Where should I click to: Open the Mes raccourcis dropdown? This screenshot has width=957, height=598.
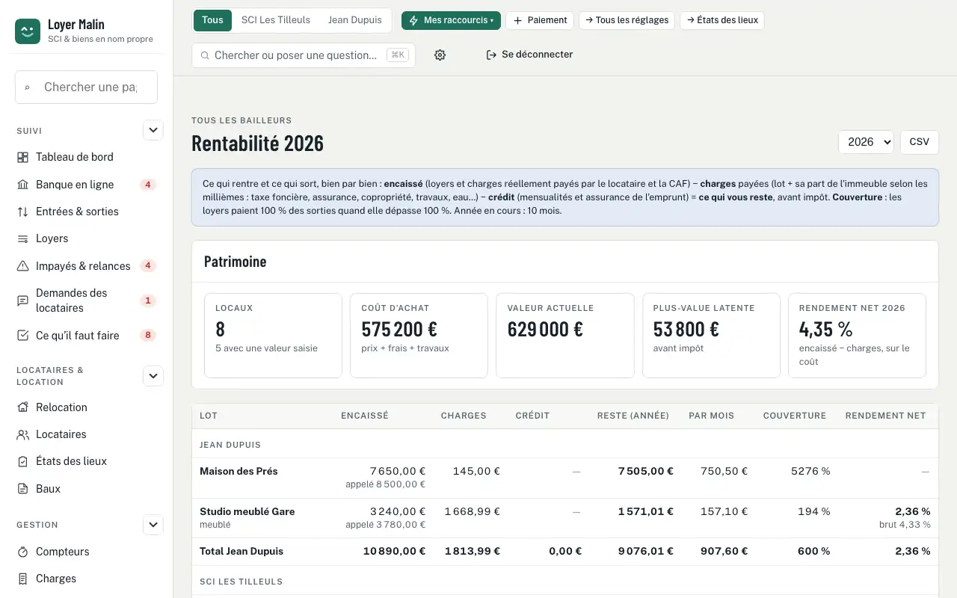[x=451, y=20]
